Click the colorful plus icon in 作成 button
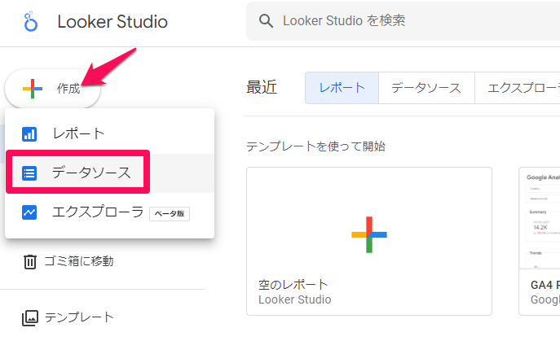Screen dimensions: 560x354 pyautogui.click(x=33, y=89)
